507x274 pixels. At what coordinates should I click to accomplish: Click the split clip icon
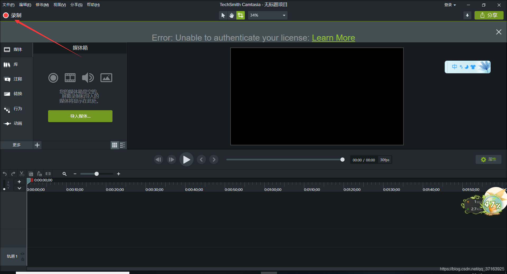(48, 174)
